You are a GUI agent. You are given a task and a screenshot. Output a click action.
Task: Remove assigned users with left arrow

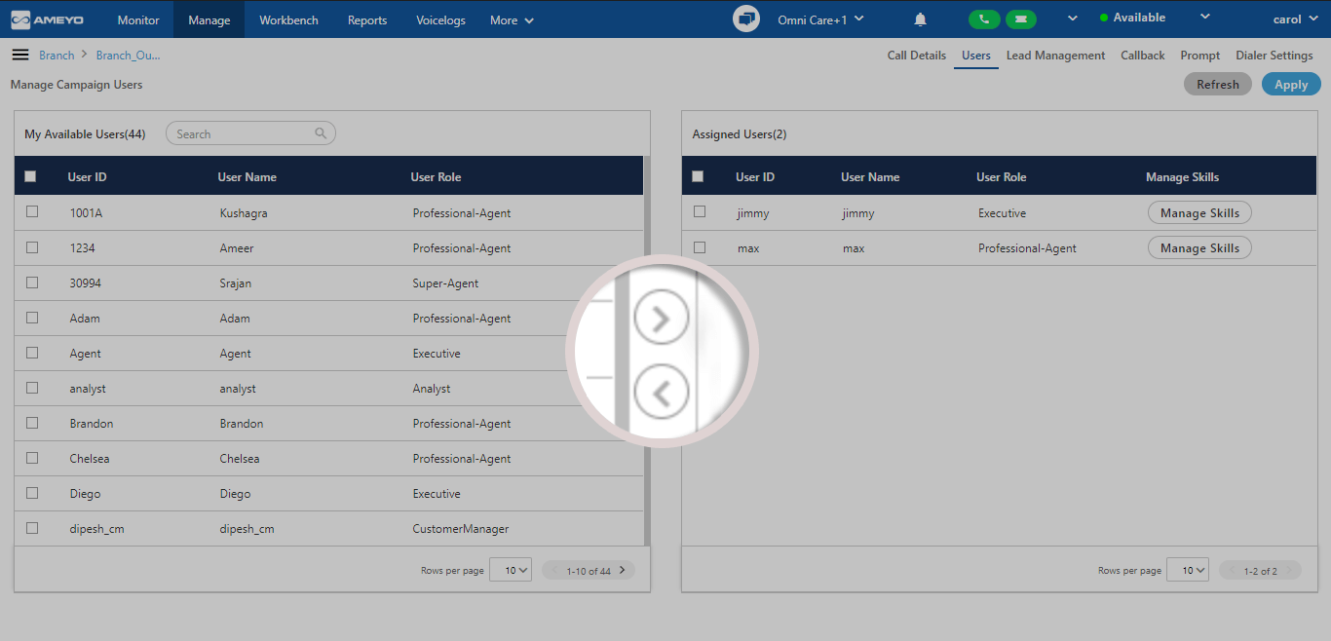click(x=661, y=393)
